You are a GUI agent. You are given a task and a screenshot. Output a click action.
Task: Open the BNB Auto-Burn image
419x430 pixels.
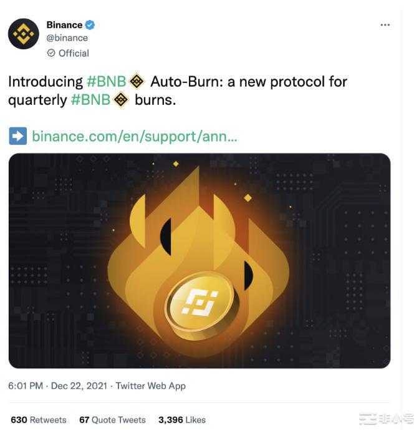[x=200, y=260]
